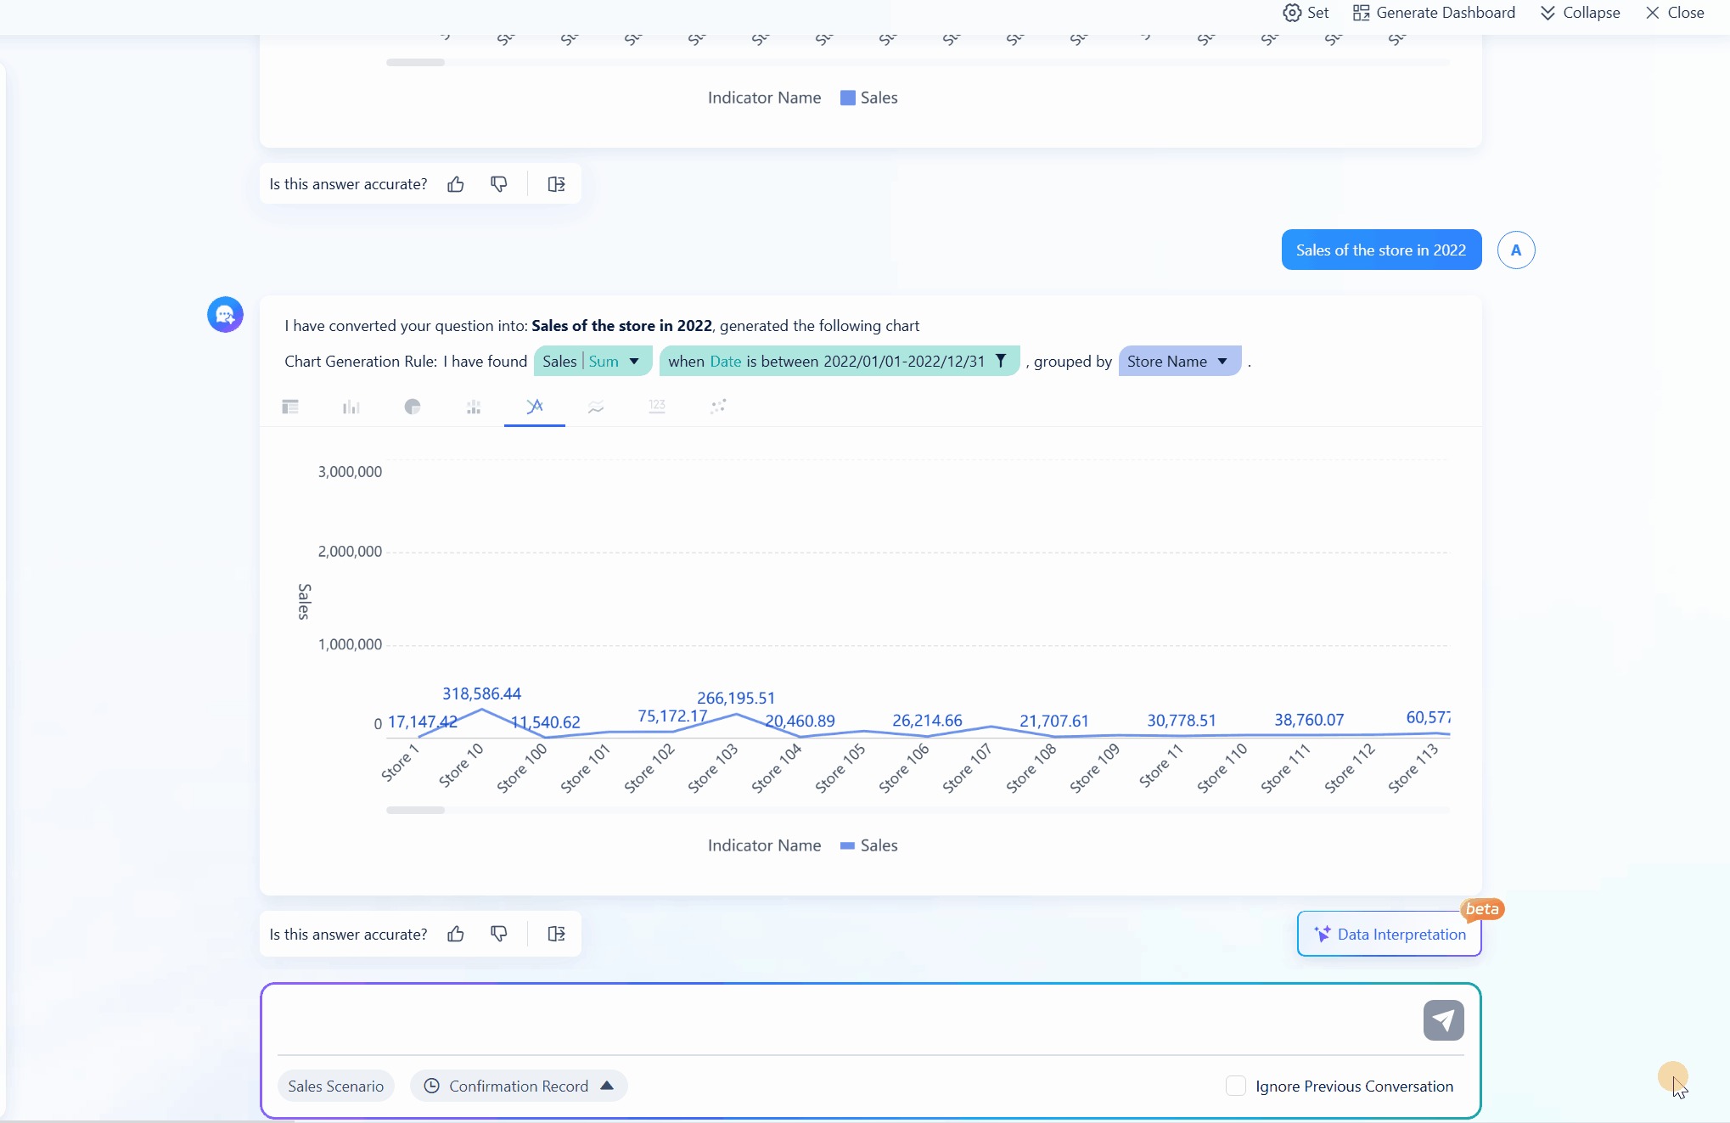Click Collapse in the top bar

pyautogui.click(x=1580, y=13)
